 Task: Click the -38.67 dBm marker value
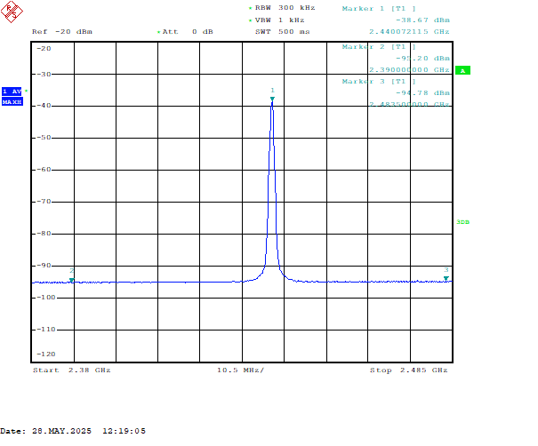point(422,20)
